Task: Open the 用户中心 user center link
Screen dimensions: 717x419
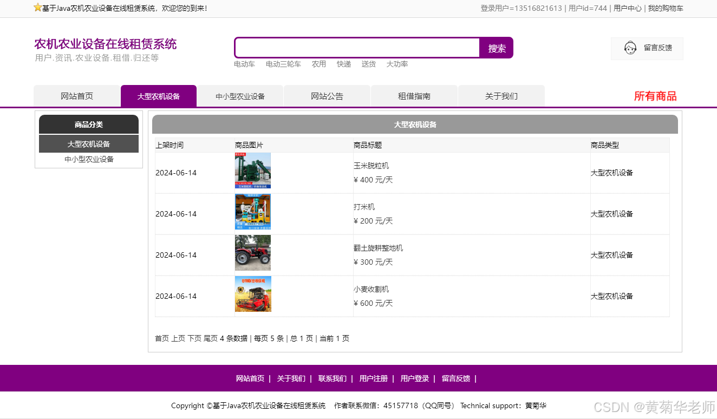Action: (627, 8)
